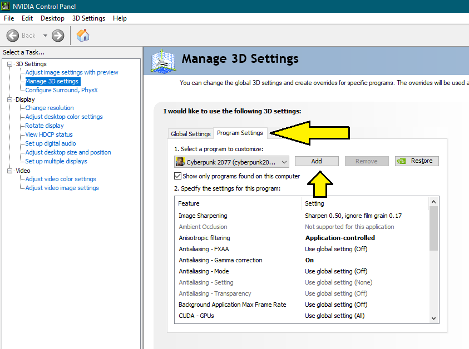Image resolution: width=469 pixels, height=349 pixels.
Task: Toggle Show only programs found on this computer
Action: pos(177,176)
